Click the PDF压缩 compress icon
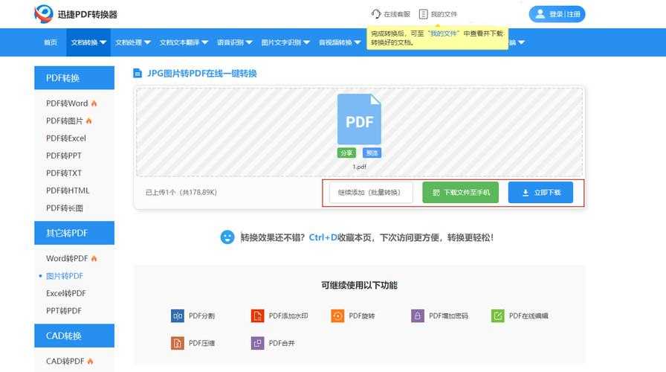This screenshot has height=372, width=666. pyautogui.click(x=177, y=343)
